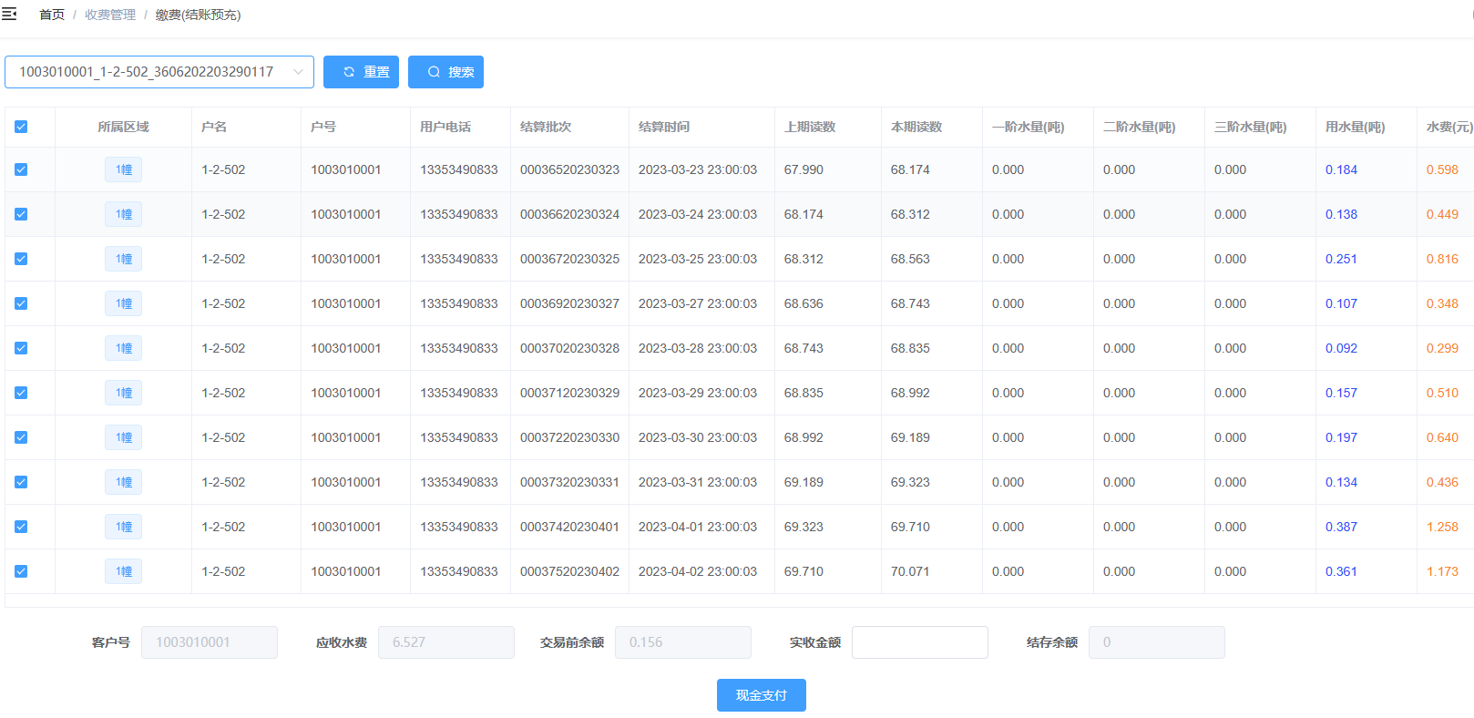The height and width of the screenshot is (718, 1474).
Task: Click the 现金支付 button
Action: coord(762,695)
